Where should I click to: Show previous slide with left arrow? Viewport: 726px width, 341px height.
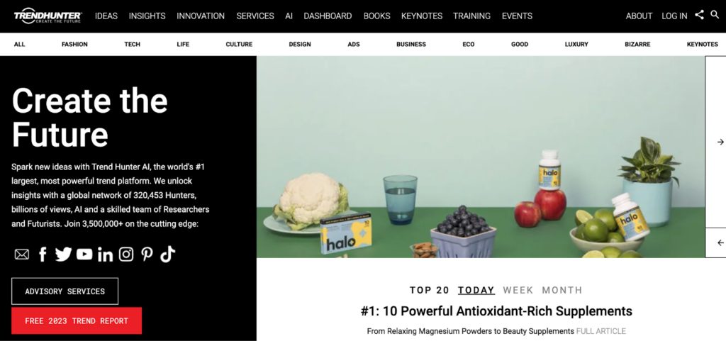tap(720, 243)
